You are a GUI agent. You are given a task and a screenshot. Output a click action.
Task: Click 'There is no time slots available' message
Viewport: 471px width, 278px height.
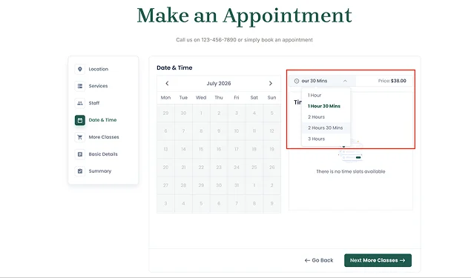point(351,171)
